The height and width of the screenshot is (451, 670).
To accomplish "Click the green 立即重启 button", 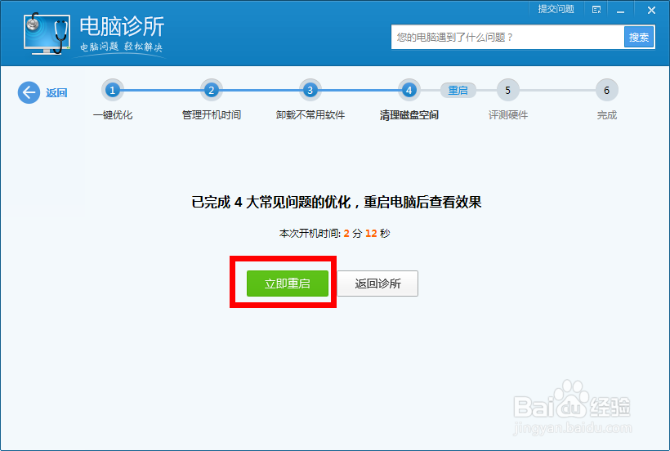I will point(287,284).
